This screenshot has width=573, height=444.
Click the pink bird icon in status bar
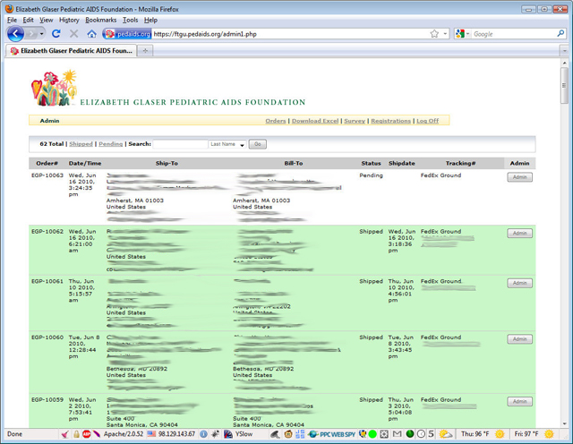(x=64, y=434)
